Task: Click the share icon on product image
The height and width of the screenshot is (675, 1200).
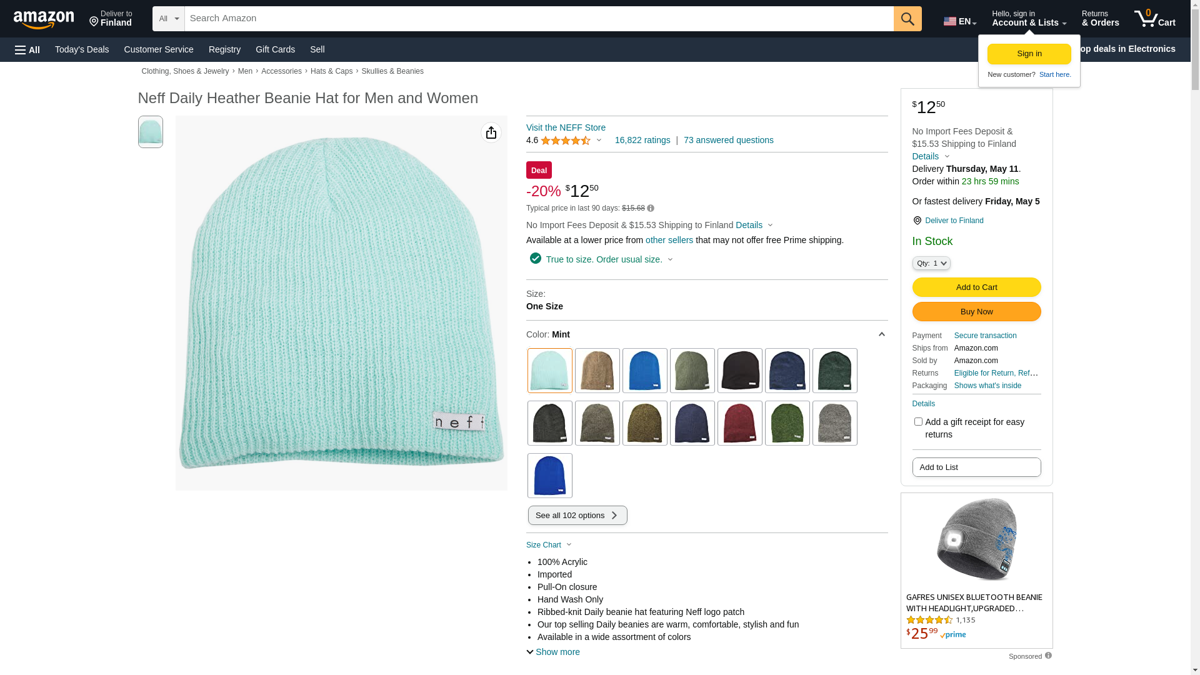Action: point(491,132)
